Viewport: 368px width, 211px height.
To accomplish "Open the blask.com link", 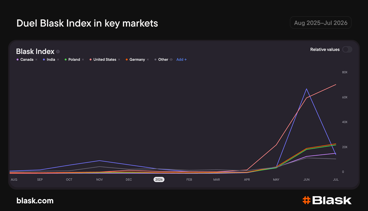I will [x=35, y=201].
